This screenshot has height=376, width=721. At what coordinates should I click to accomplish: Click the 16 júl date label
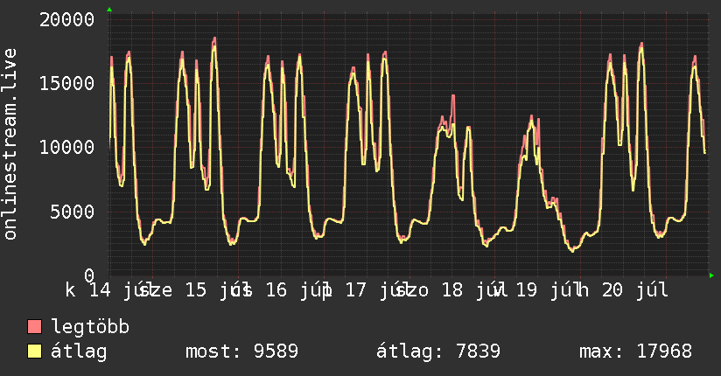point(299,290)
